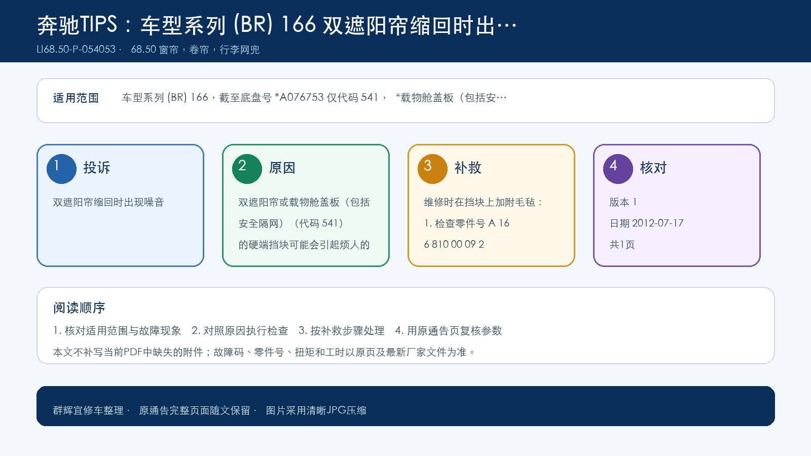Click the 日期 2012-07-17 text
This screenshot has height=456, width=811.
pos(646,223)
